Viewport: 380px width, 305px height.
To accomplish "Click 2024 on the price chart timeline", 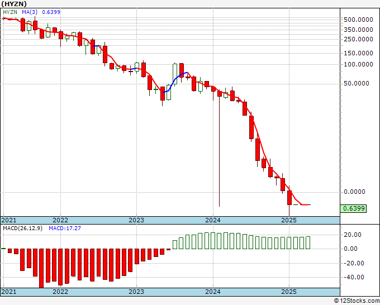I will point(213,220).
